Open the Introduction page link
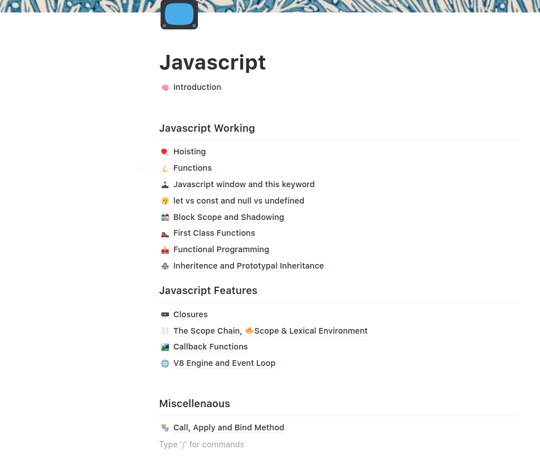Image resolution: width=540 pixels, height=475 pixels. (x=197, y=87)
